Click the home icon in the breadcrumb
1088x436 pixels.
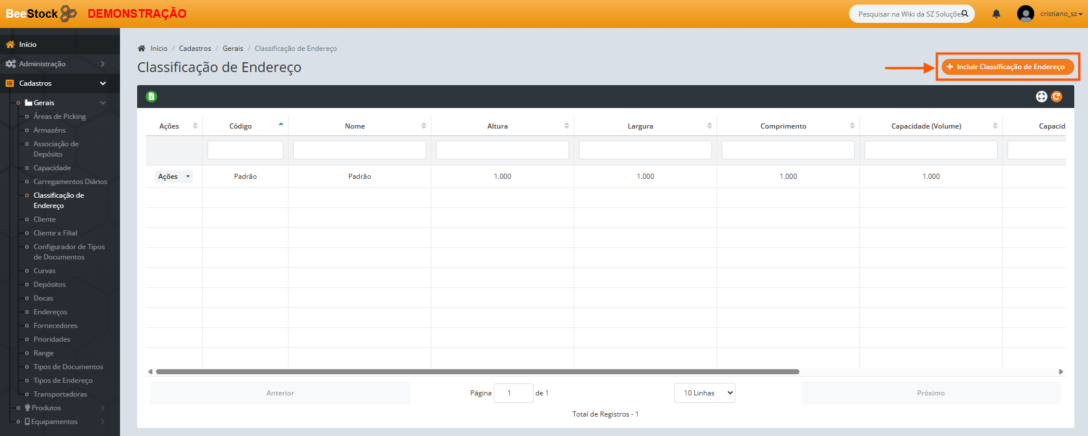[x=142, y=49]
